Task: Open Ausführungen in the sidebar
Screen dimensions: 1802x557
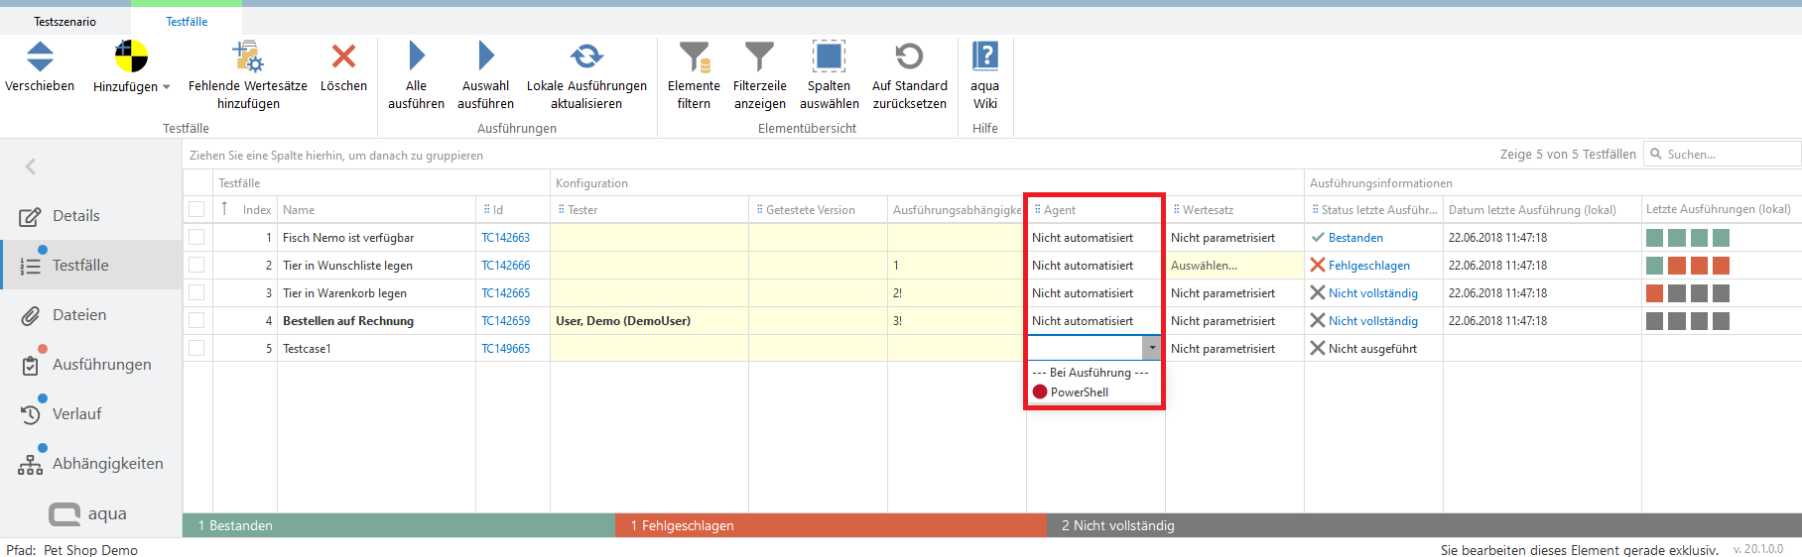Action: [x=101, y=365]
